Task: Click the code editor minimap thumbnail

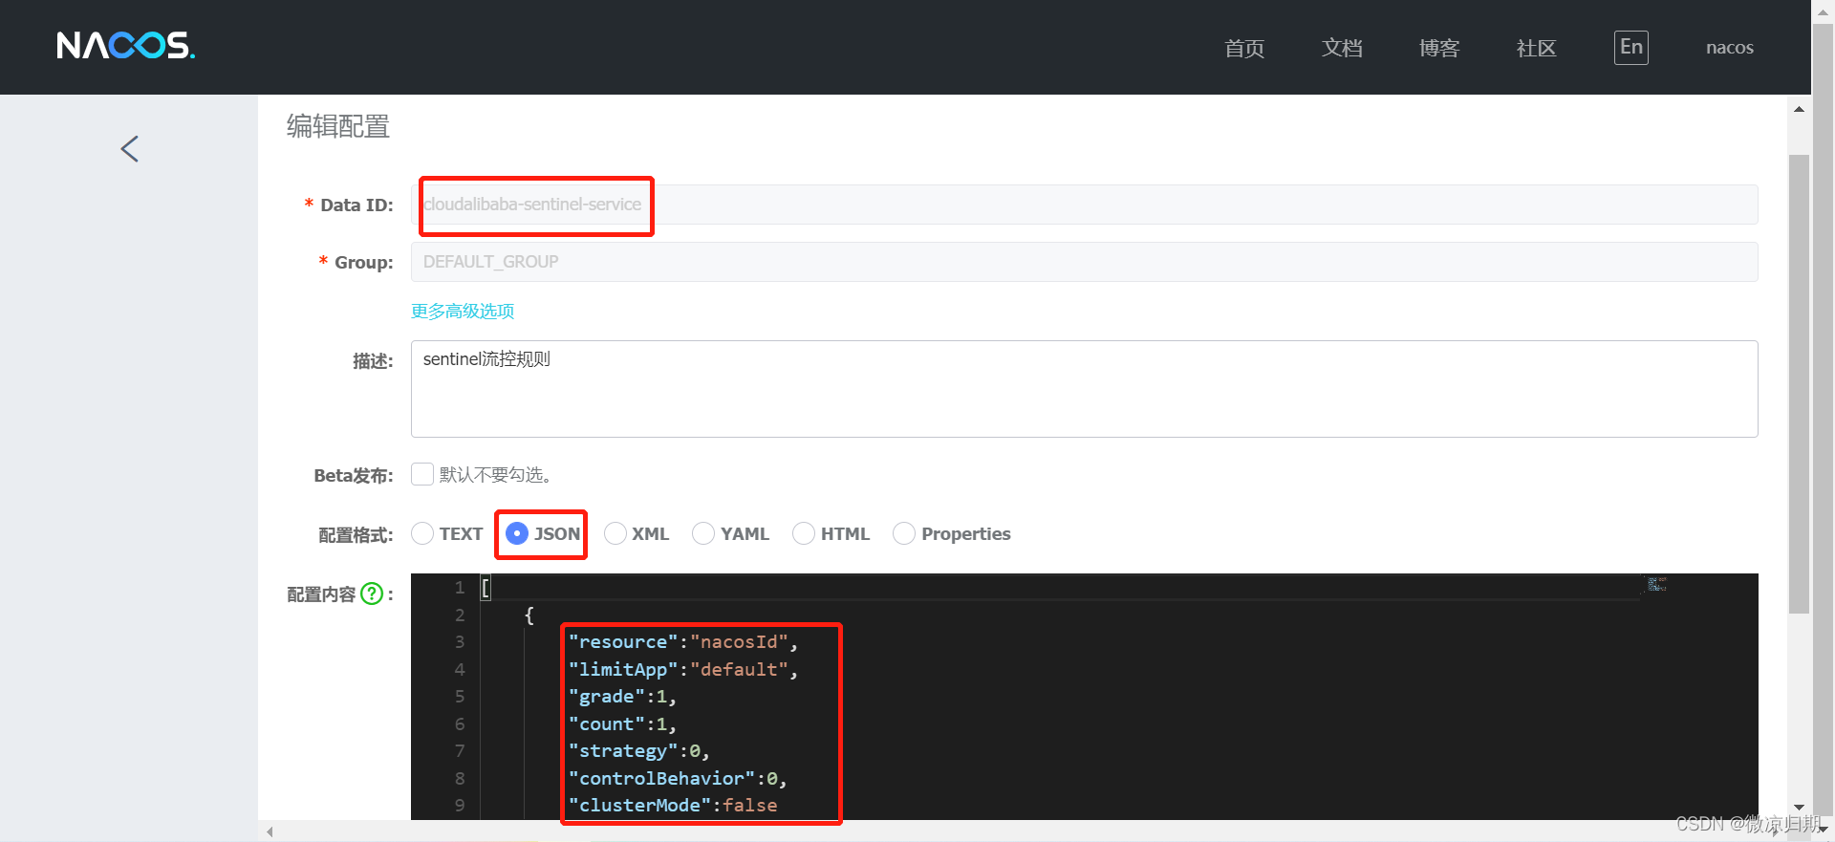Action: point(1656,584)
